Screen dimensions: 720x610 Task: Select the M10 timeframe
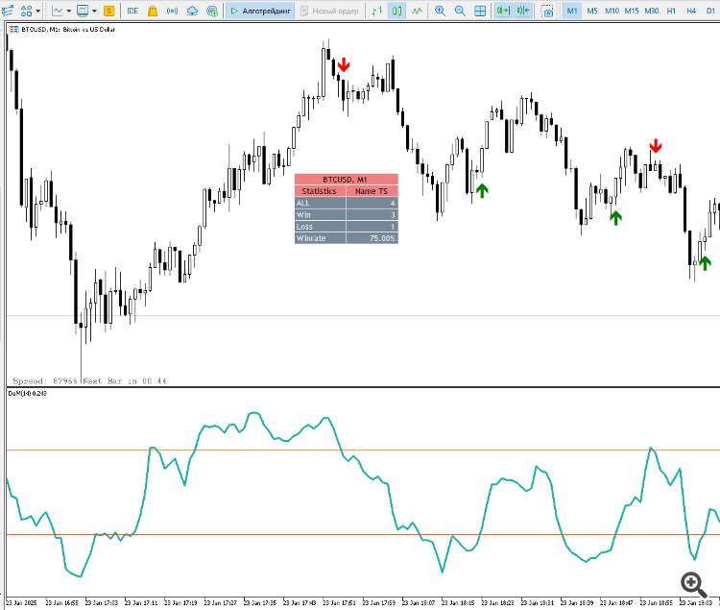click(612, 11)
